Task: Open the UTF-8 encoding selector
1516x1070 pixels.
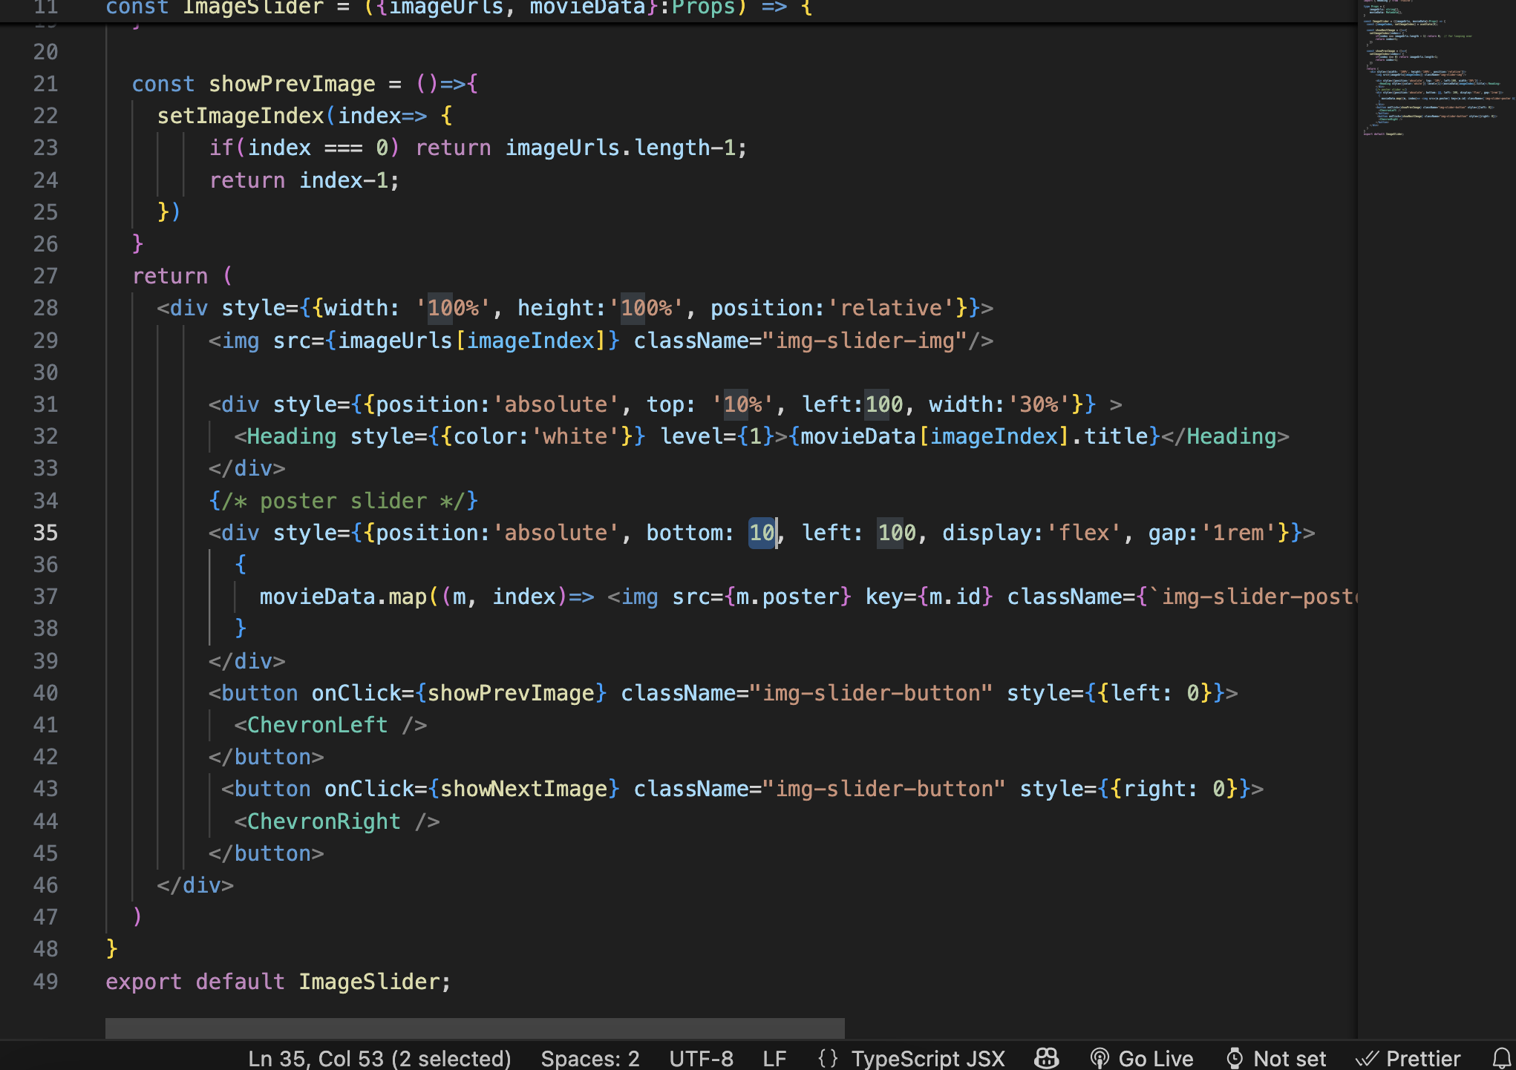Action: (701, 1058)
